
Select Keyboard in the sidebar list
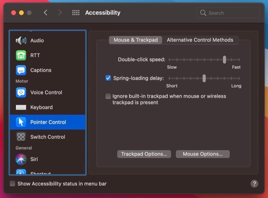(47, 107)
